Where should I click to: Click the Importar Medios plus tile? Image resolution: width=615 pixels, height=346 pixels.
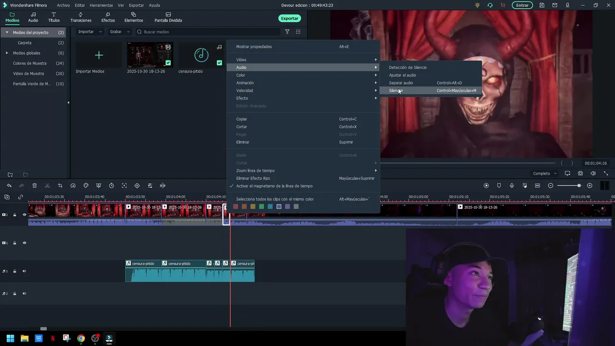(x=98, y=55)
